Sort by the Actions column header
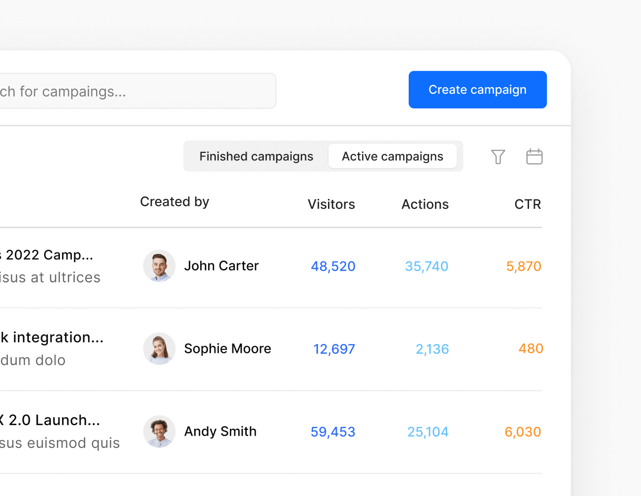The width and height of the screenshot is (641, 496). (x=425, y=204)
